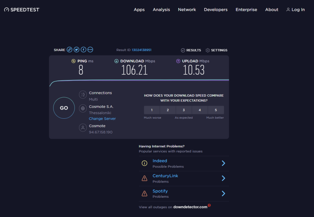Image resolution: width=314 pixels, height=217 pixels.
Task: Click the ping value 8
Action: tap(81, 70)
